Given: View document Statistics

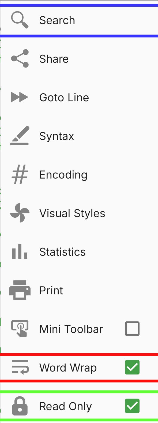Looking at the screenshot, I should pyautogui.click(x=62, y=252).
